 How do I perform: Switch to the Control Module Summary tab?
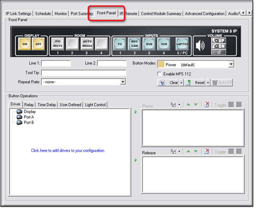[x=161, y=13]
